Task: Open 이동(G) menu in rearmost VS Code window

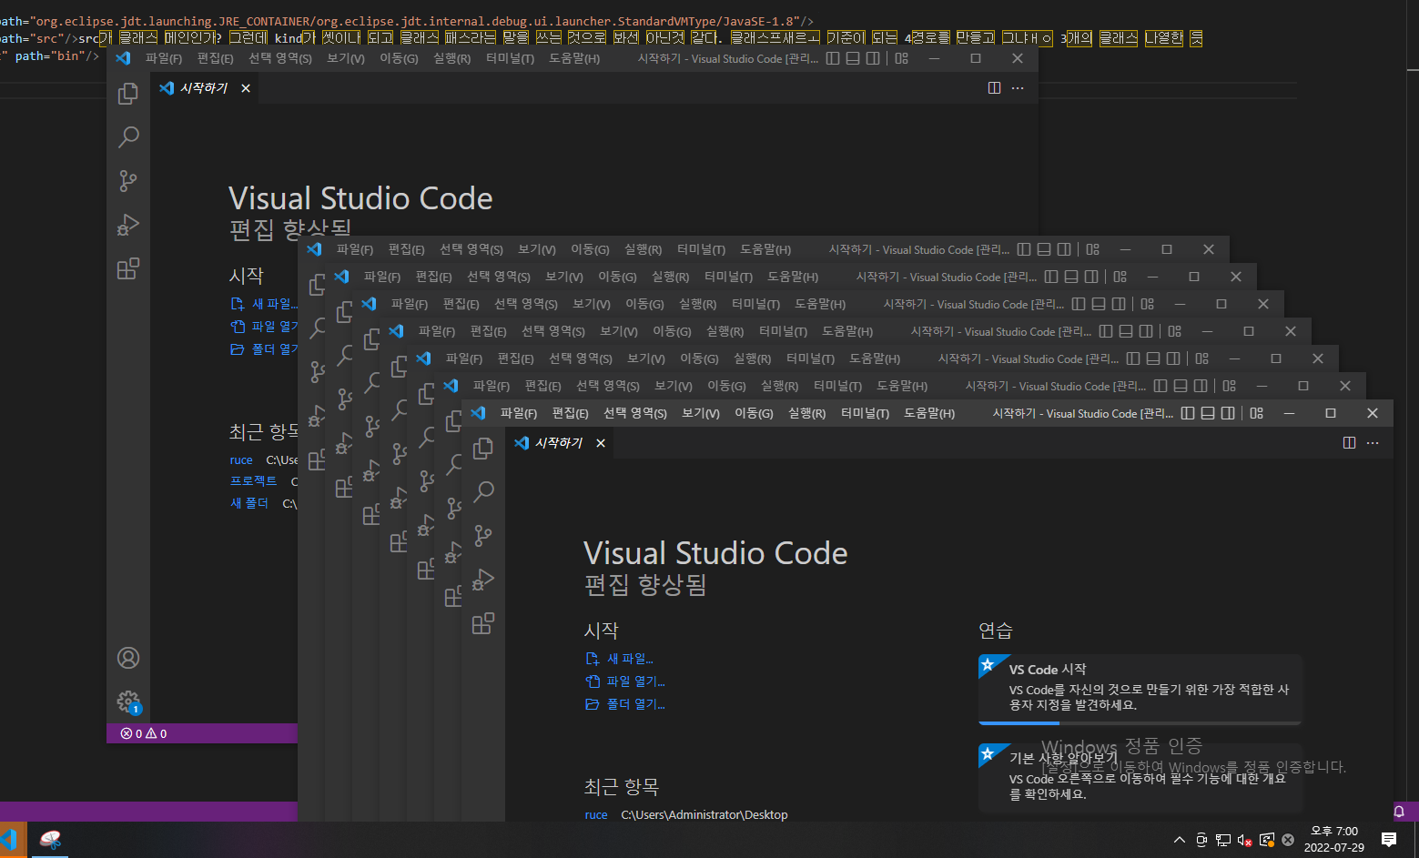Action: [399, 58]
